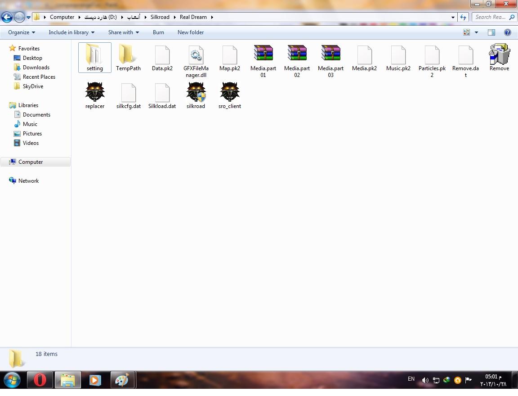
Task: Click the Windows Start orb
Action: (12, 380)
